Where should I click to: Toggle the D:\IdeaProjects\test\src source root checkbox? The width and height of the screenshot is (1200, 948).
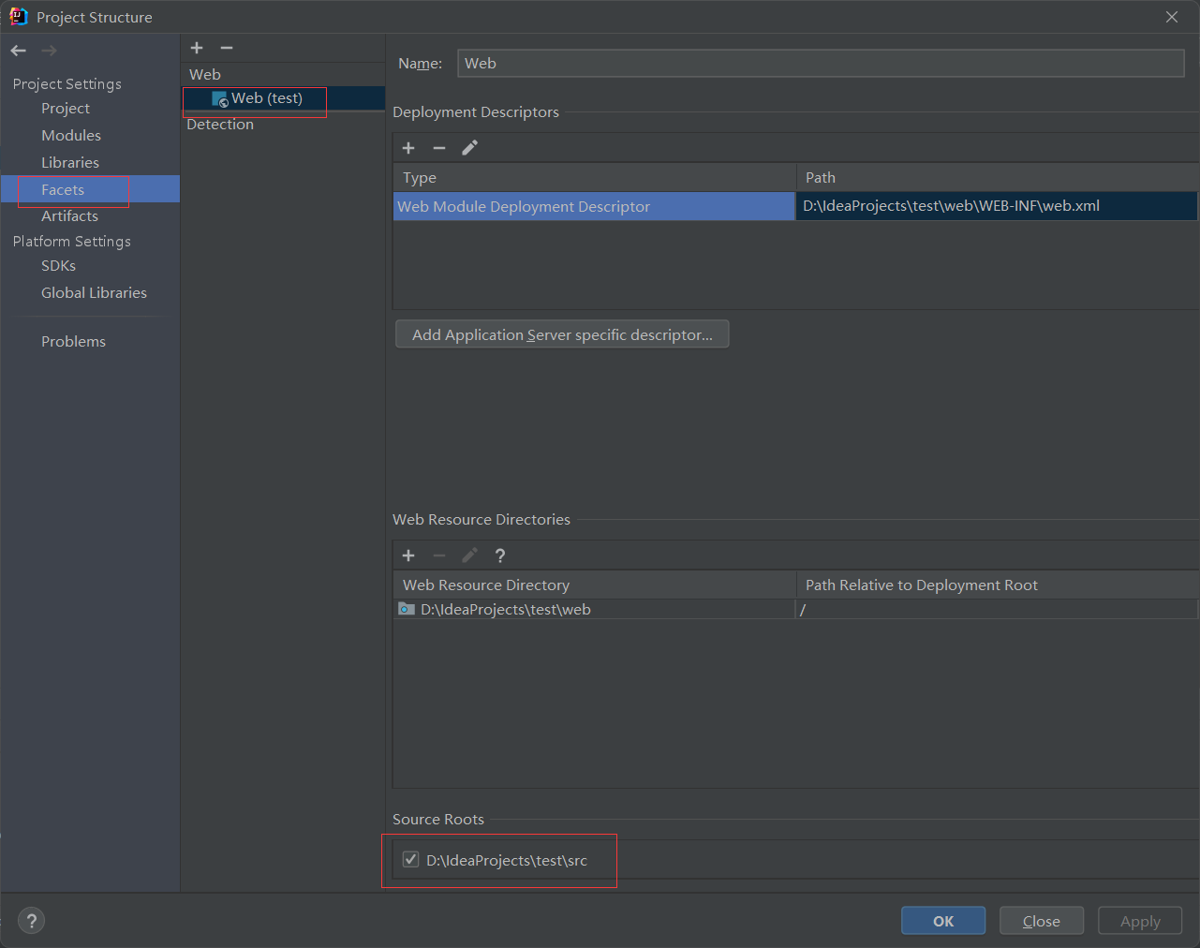point(410,859)
